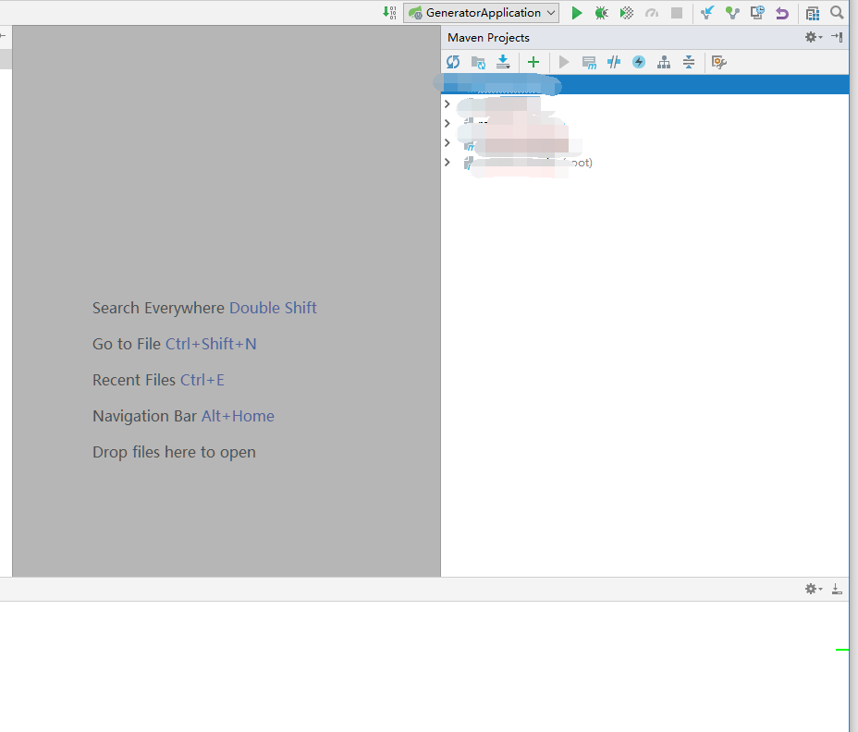Click the Go to File Ctrl+Shift+N hint
858x732 pixels.
click(174, 344)
